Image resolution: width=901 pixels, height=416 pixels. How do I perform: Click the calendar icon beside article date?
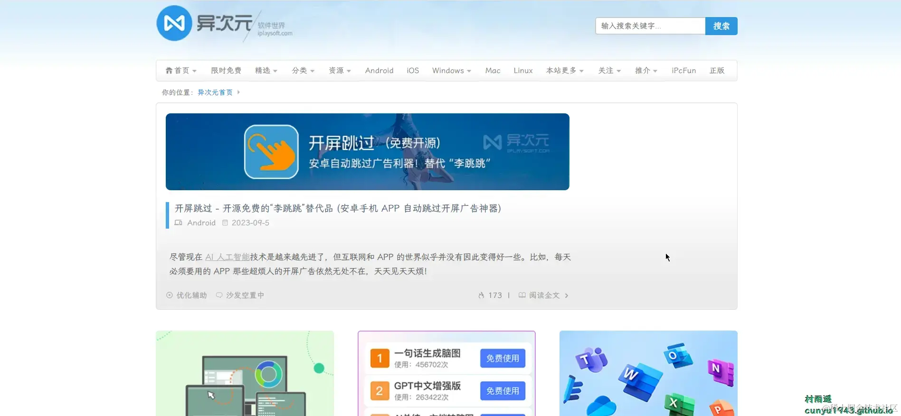[x=225, y=222]
